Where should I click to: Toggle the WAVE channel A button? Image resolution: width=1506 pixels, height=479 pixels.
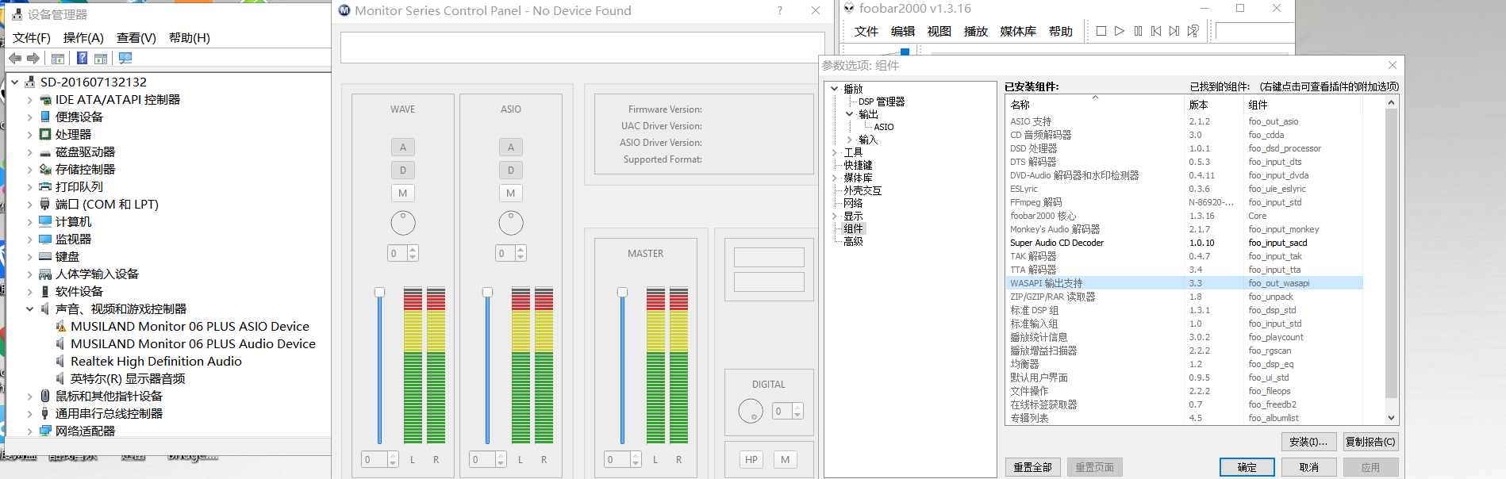tap(403, 147)
